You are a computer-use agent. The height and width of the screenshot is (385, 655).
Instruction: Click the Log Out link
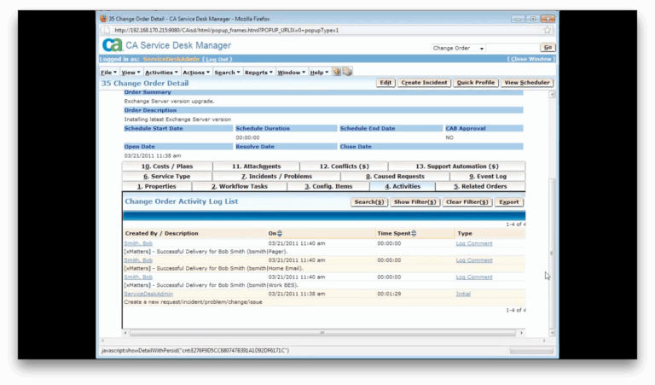click(218, 59)
